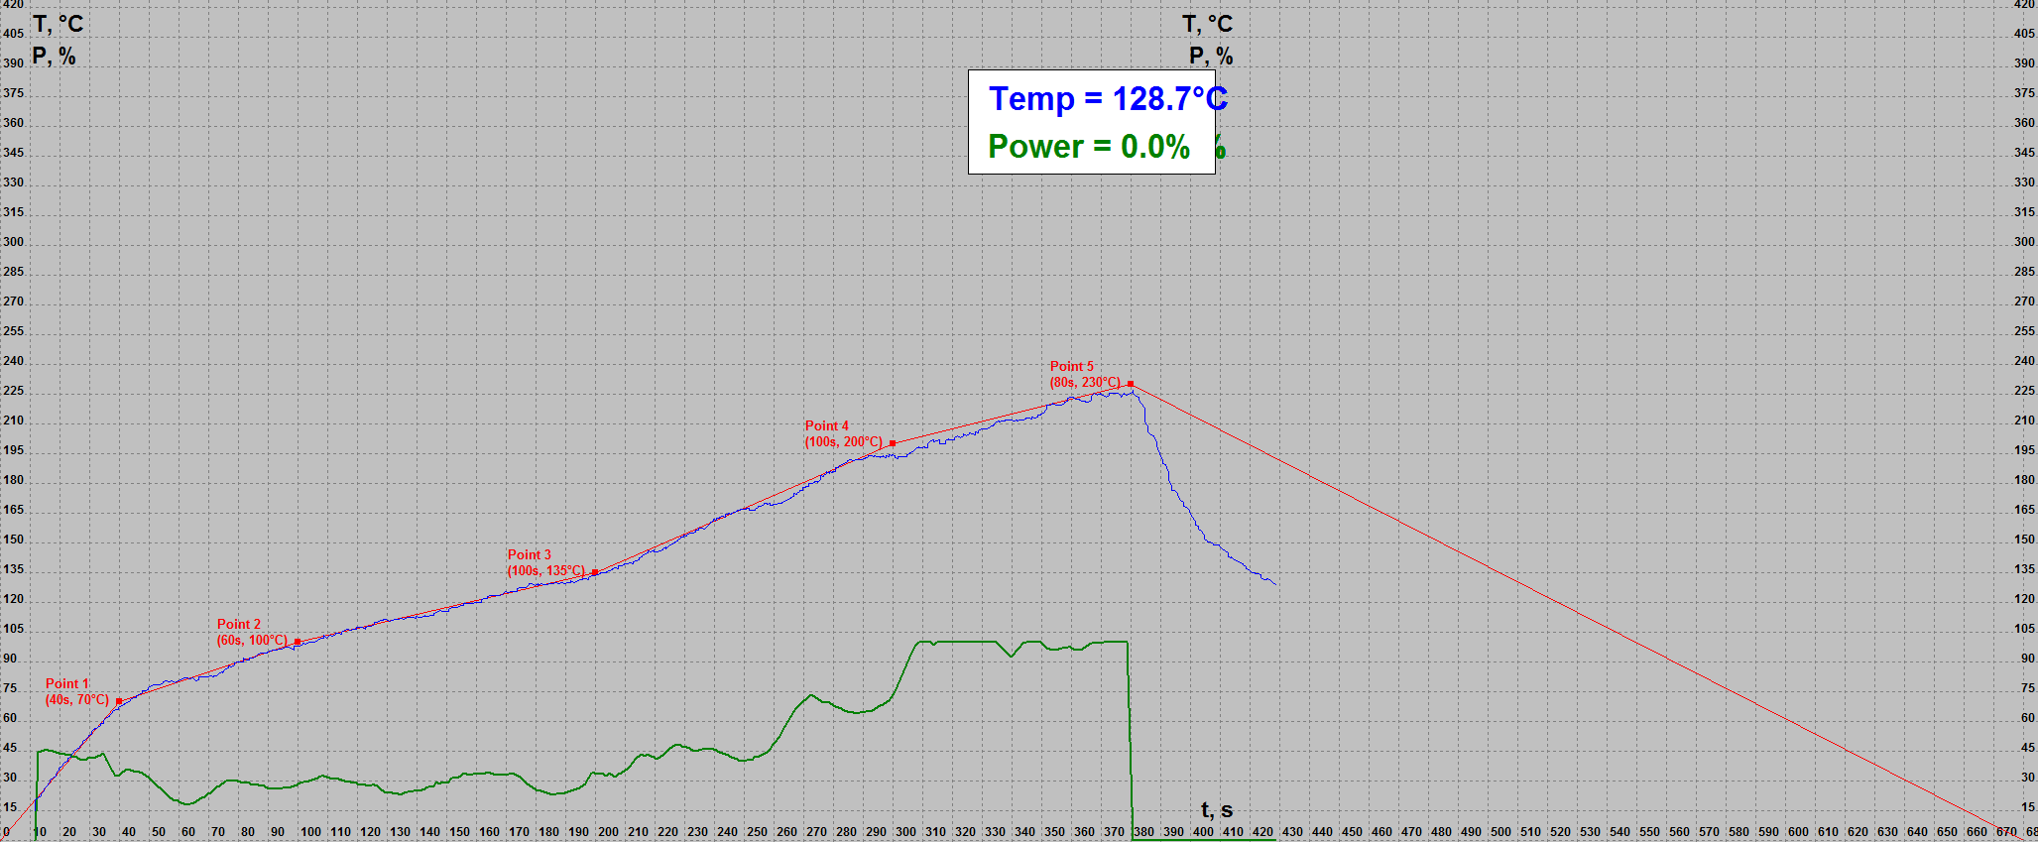
Task: Click the "670" tick on the time axis
Action: tap(2006, 832)
